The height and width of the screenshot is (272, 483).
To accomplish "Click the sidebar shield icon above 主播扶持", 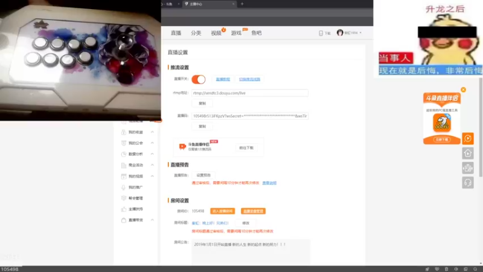I will (x=124, y=198).
